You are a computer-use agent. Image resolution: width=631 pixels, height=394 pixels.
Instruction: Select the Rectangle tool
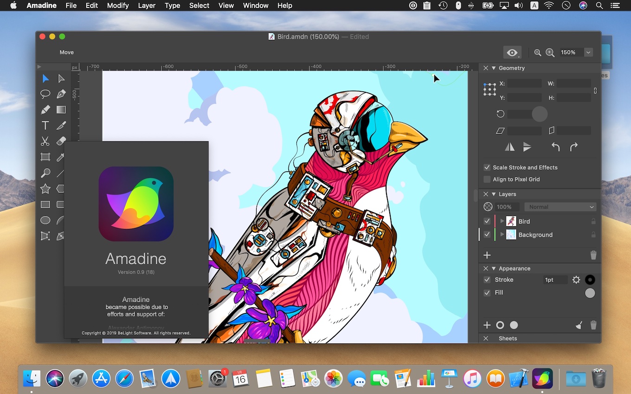click(x=45, y=204)
